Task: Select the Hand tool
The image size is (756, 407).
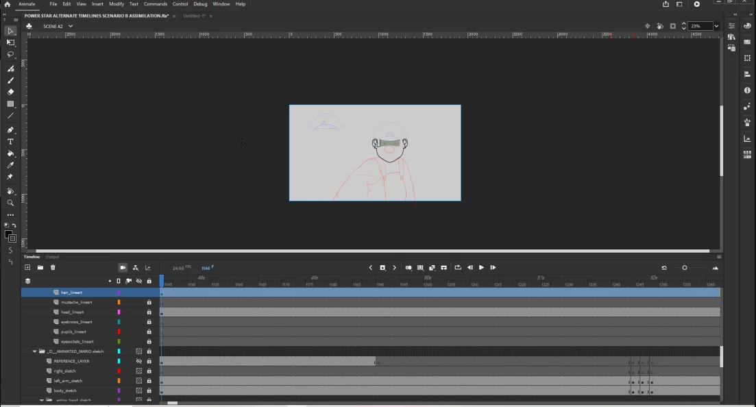Action: click(10, 191)
